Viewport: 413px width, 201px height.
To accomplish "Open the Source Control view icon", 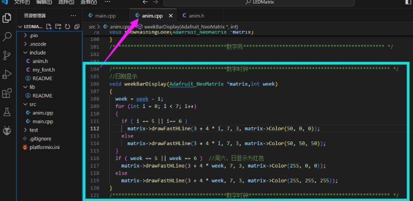I will [x=7, y=55].
